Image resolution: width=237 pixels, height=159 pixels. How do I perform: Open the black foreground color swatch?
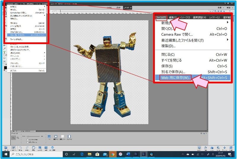coord(5,68)
